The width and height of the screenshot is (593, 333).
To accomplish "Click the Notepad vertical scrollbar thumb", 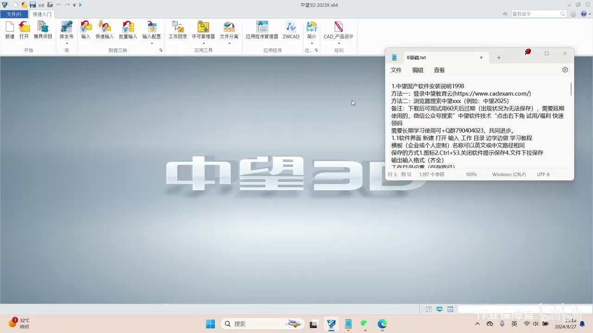I will (x=571, y=89).
